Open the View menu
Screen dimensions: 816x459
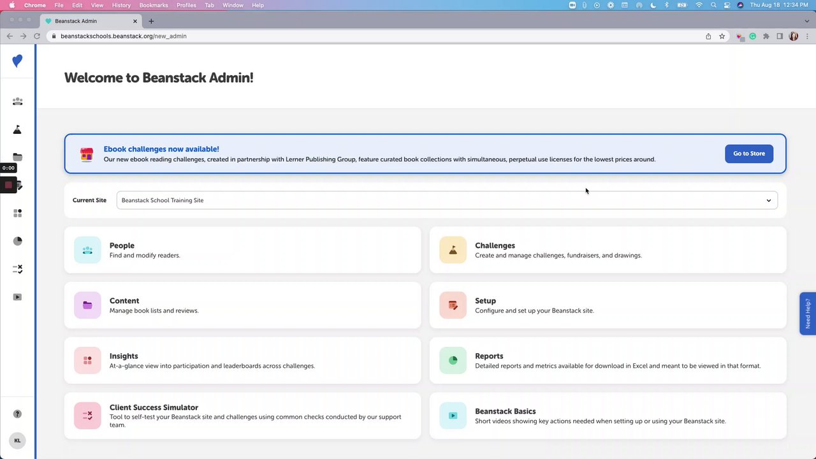click(97, 5)
